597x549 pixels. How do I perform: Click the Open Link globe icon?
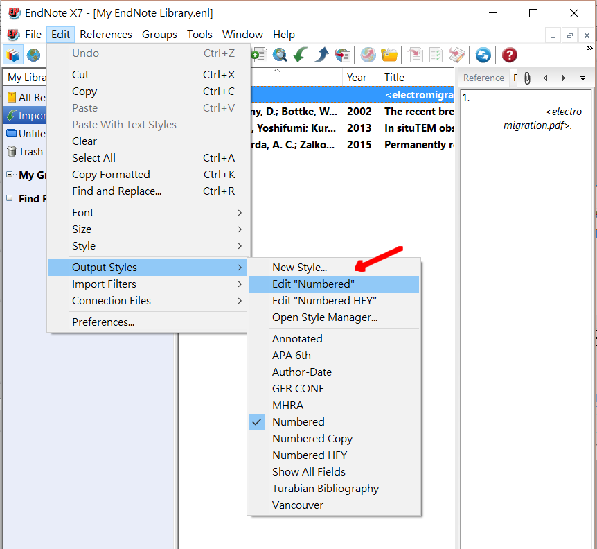tap(368, 55)
